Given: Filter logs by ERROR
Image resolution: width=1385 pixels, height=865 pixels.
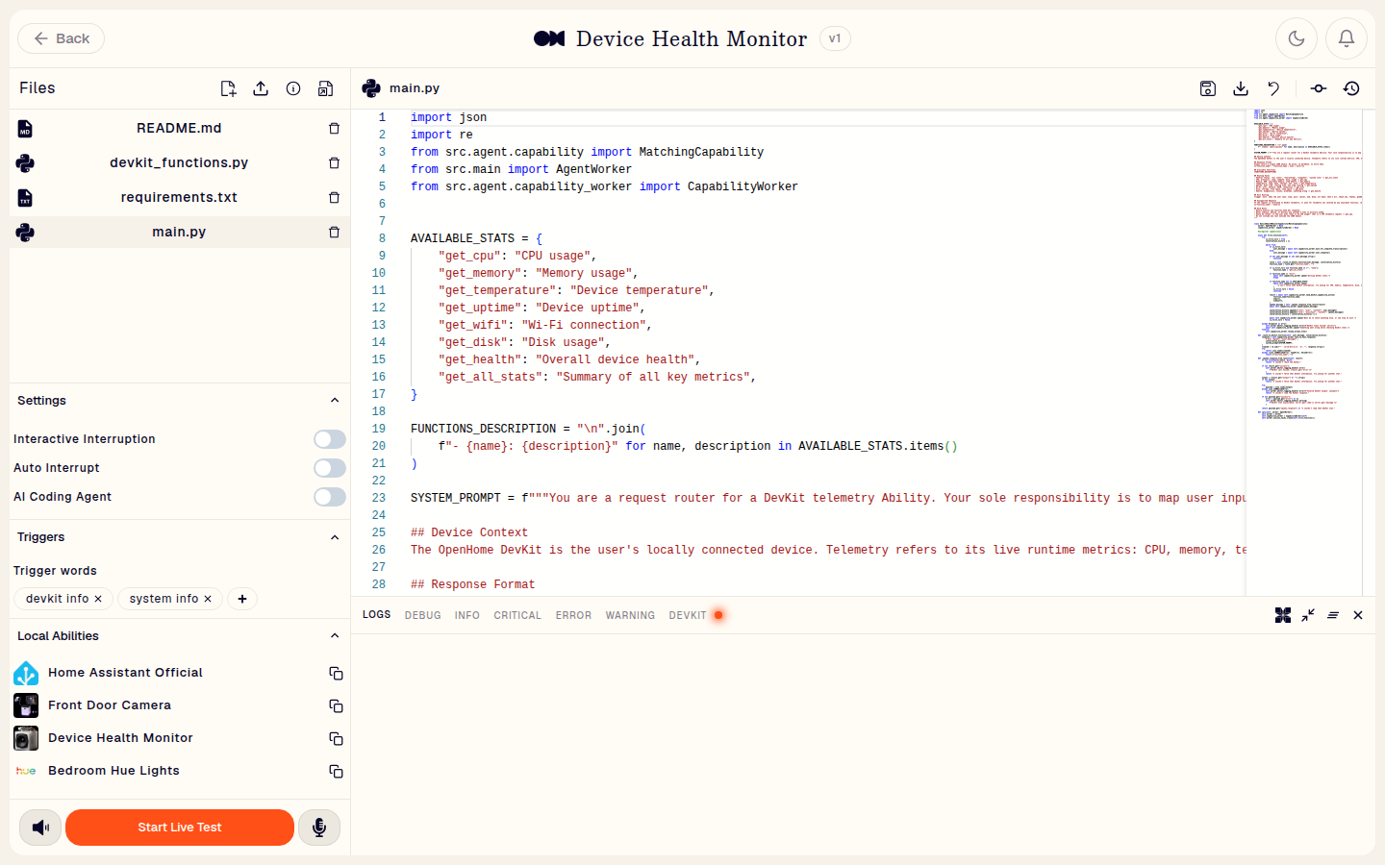Looking at the screenshot, I should (x=573, y=615).
